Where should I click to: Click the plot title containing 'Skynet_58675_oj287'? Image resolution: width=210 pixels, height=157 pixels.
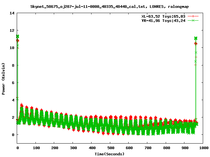(110, 7)
